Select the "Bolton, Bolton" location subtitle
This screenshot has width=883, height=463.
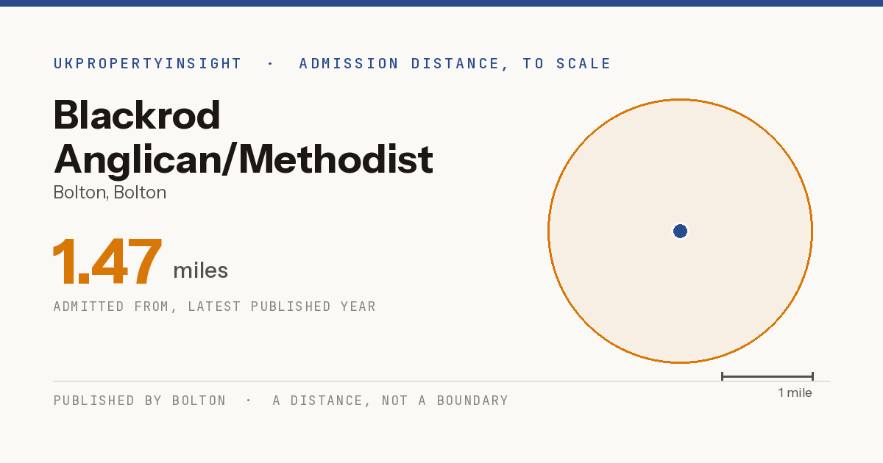(110, 193)
